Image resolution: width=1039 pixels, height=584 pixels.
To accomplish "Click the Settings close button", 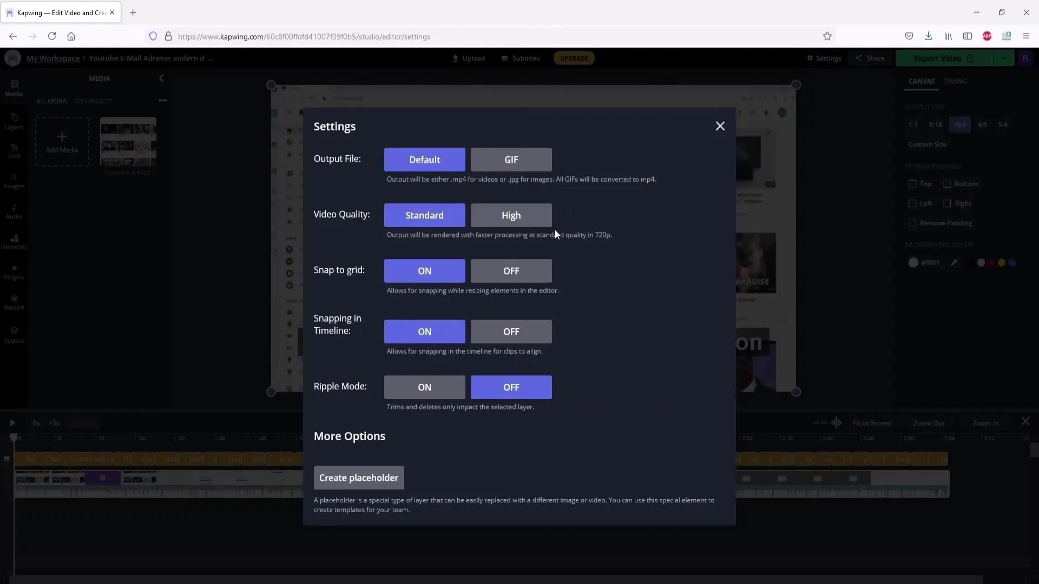I will pyautogui.click(x=720, y=126).
